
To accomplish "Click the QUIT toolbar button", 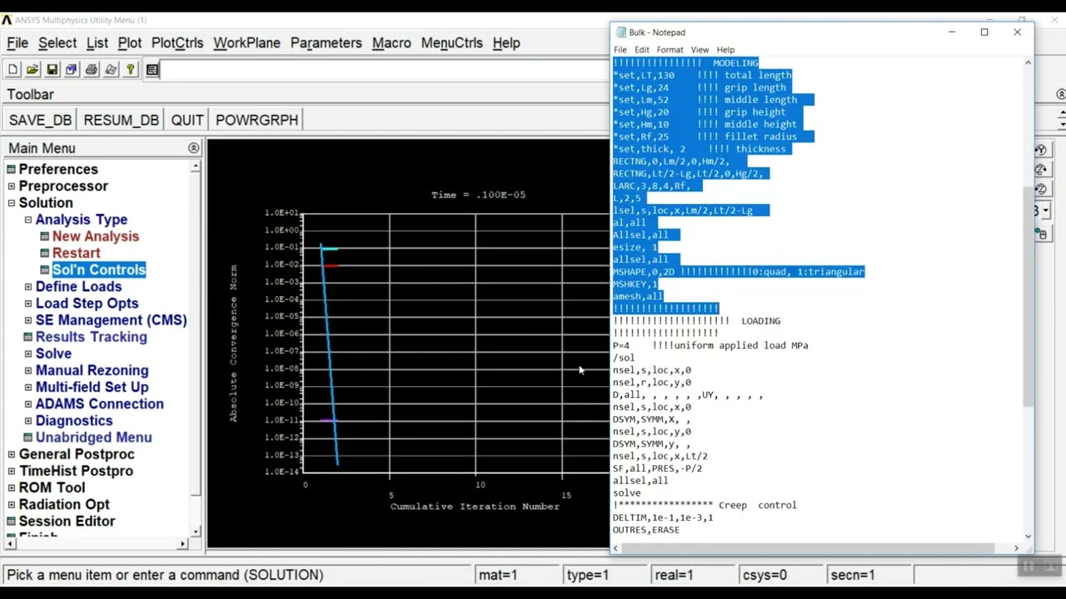I will [187, 120].
